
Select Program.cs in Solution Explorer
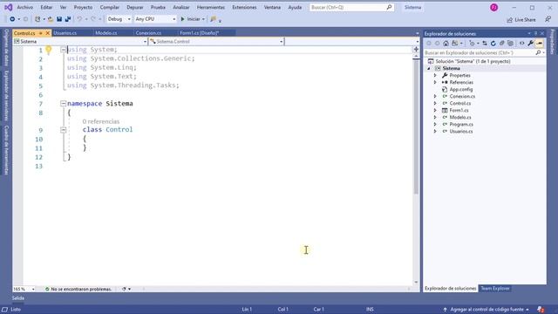coord(461,124)
